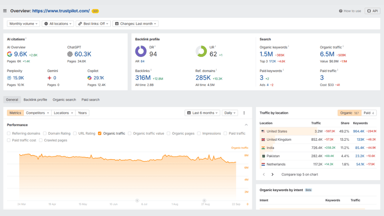
Task: Enable Impressions checkbox
Action: coord(199,134)
